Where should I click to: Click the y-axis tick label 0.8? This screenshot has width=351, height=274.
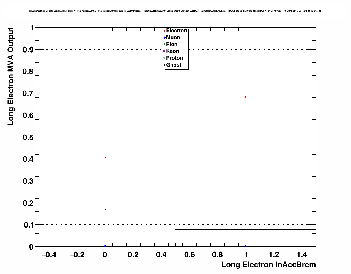pos(28,72)
